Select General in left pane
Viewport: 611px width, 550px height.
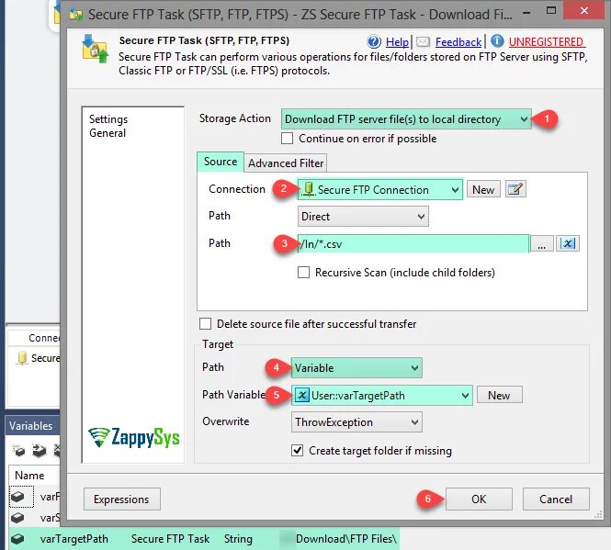[x=107, y=133]
